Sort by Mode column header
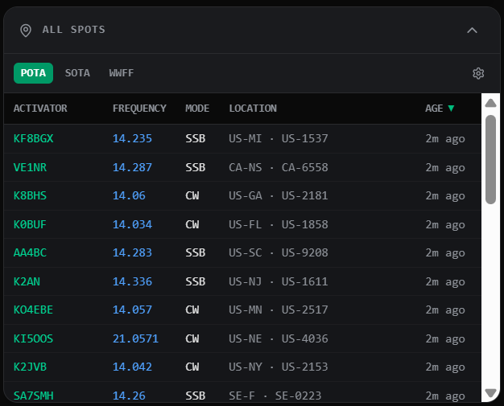The height and width of the screenshot is (406, 504). pos(197,109)
